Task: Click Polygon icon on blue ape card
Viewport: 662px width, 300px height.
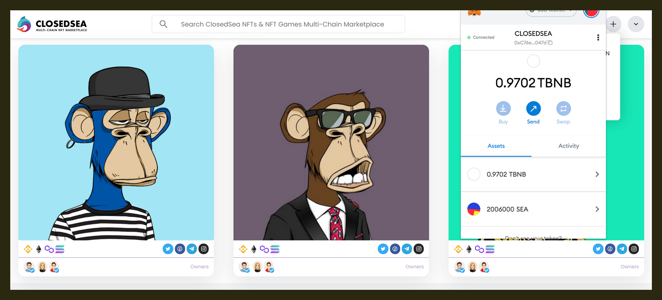Action: tap(49, 249)
